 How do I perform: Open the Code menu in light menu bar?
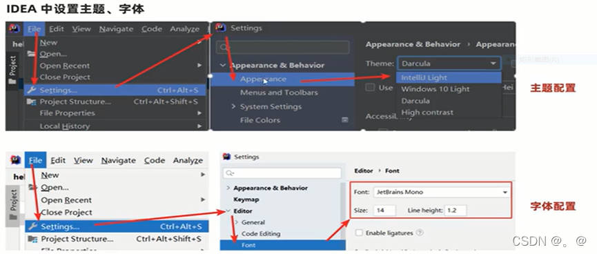[154, 160]
